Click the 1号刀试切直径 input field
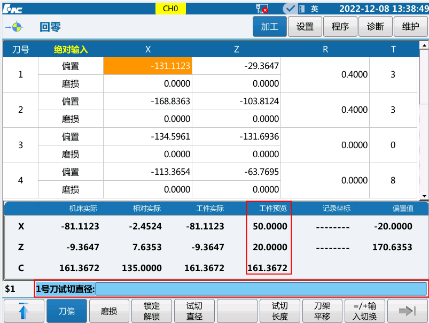 pyautogui.click(x=261, y=289)
